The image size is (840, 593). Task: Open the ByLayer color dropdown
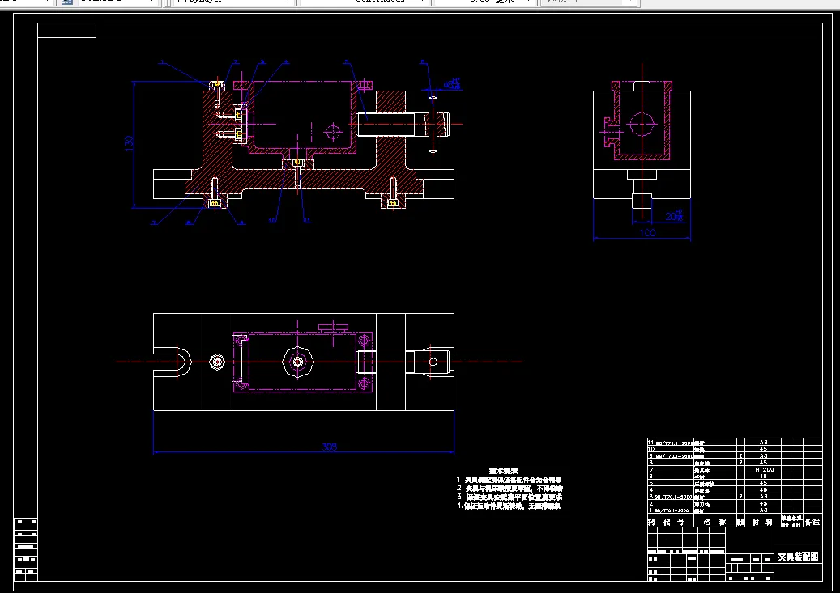pos(234,2)
